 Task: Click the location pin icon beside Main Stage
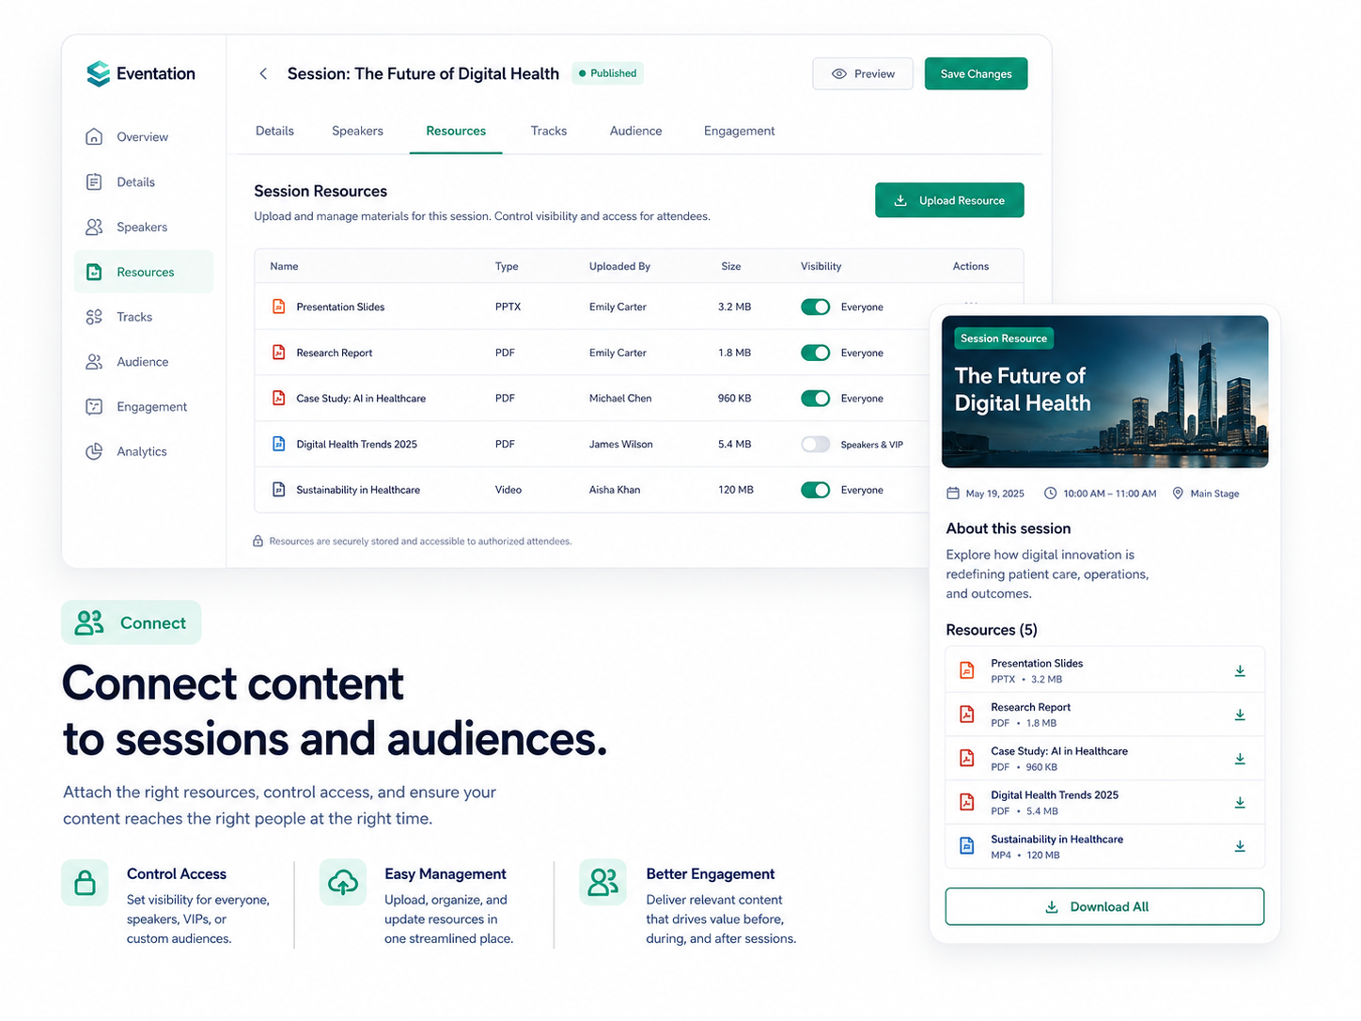coord(1178,494)
